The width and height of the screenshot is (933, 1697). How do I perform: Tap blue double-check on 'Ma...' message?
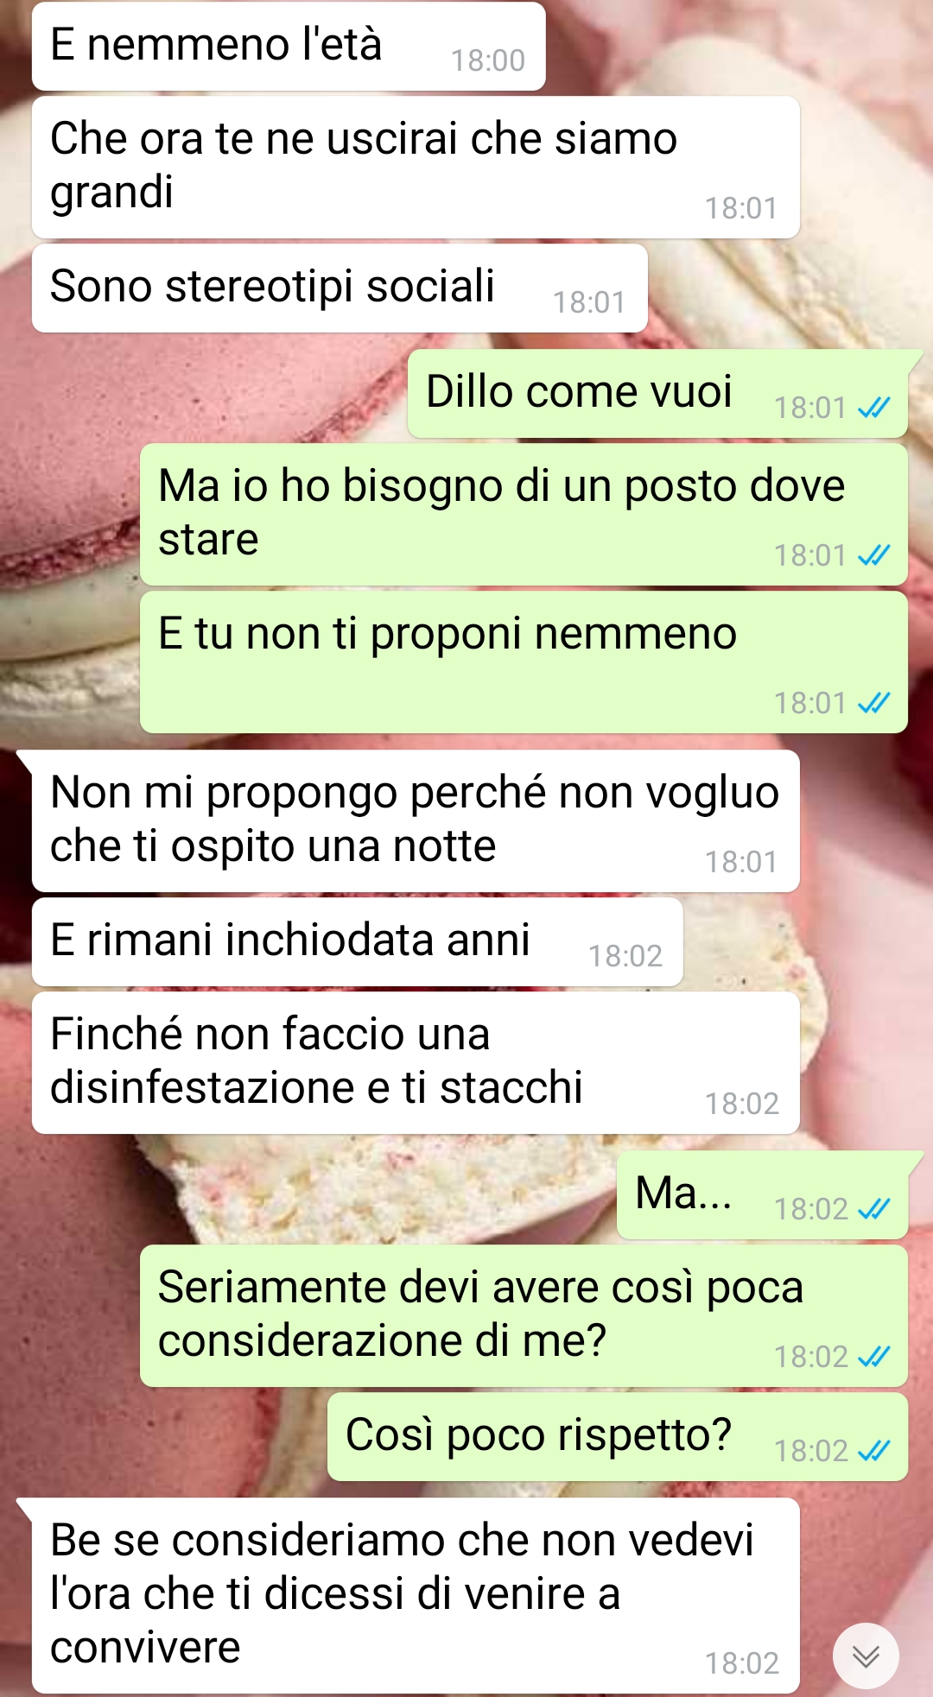pyautogui.click(x=874, y=1209)
